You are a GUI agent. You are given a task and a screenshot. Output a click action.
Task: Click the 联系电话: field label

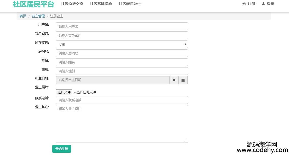(x=42, y=98)
